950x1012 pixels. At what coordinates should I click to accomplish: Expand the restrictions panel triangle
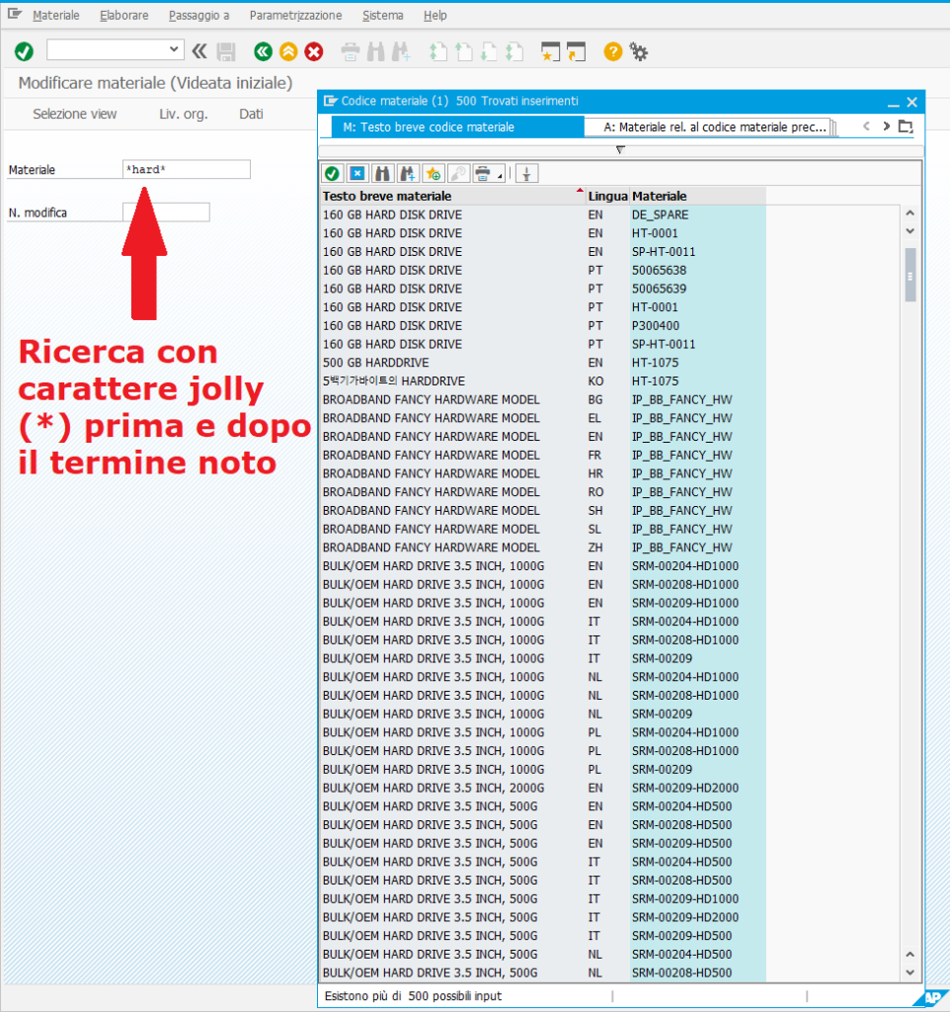620,150
